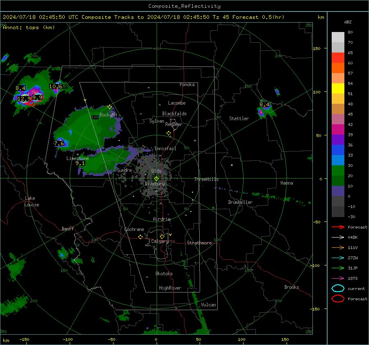Click the royal blue swatch in the dBZ scale
This screenshot has height=345, width=369.
[x=338, y=150]
